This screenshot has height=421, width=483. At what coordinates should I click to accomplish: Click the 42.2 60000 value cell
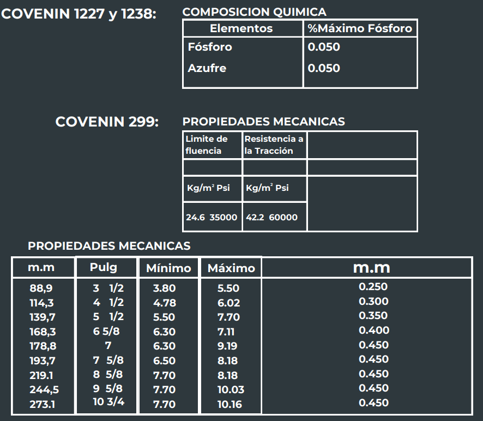tap(271, 217)
